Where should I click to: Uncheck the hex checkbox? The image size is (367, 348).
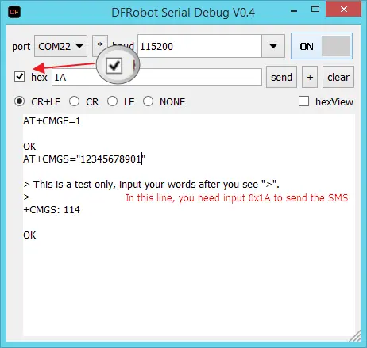point(19,77)
